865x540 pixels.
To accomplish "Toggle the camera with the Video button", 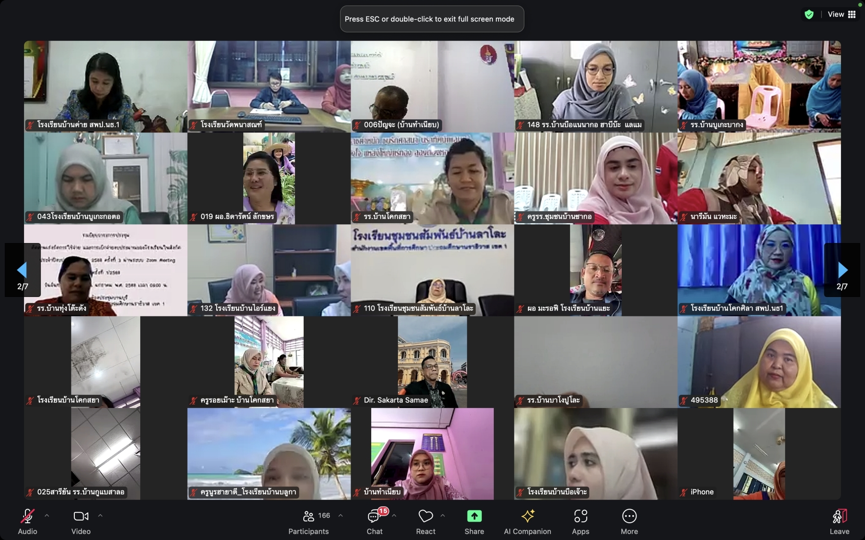I will click(x=81, y=516).
